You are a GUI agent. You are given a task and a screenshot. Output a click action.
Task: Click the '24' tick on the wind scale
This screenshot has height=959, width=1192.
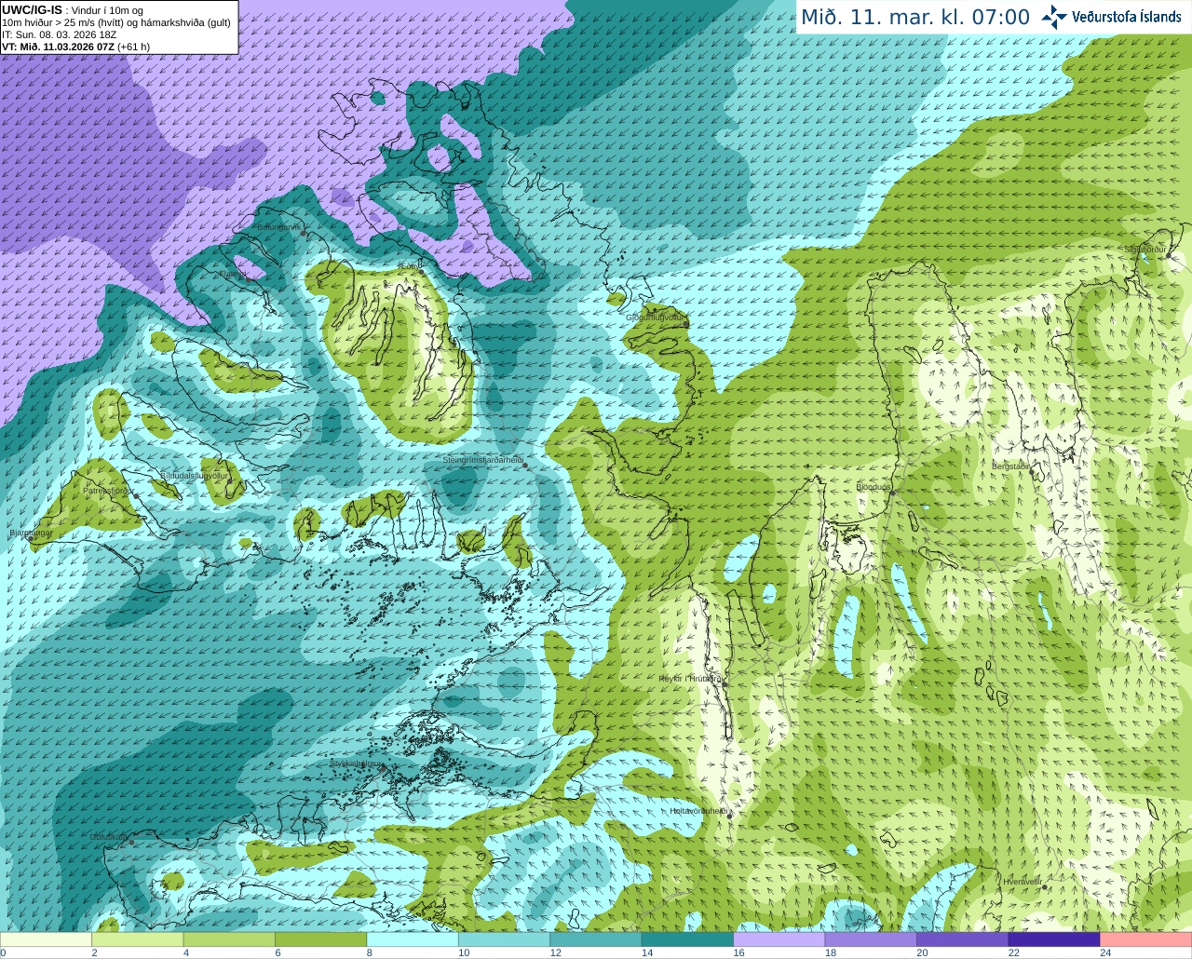[x=1105, y=952]
